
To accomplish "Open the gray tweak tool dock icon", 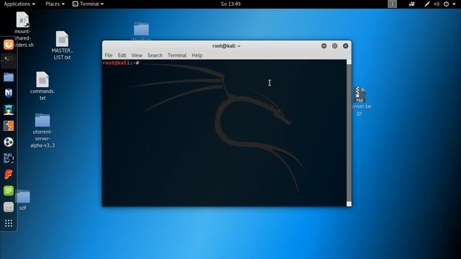I will pyautogui.click(x=8, y=207).
